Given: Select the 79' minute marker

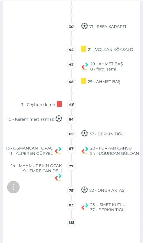Looking at the screenshot, I should (x=71, y=190).
